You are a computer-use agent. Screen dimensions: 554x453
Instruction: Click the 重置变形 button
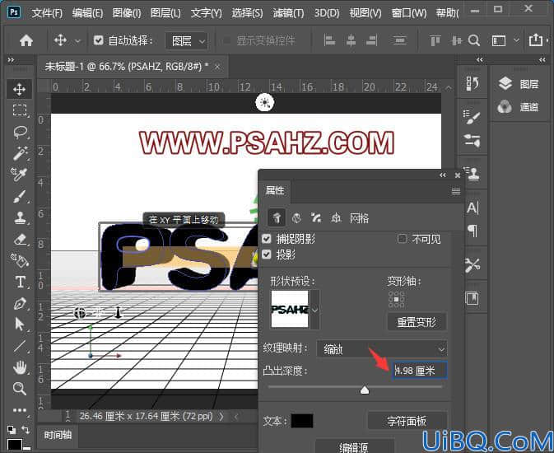417,322
